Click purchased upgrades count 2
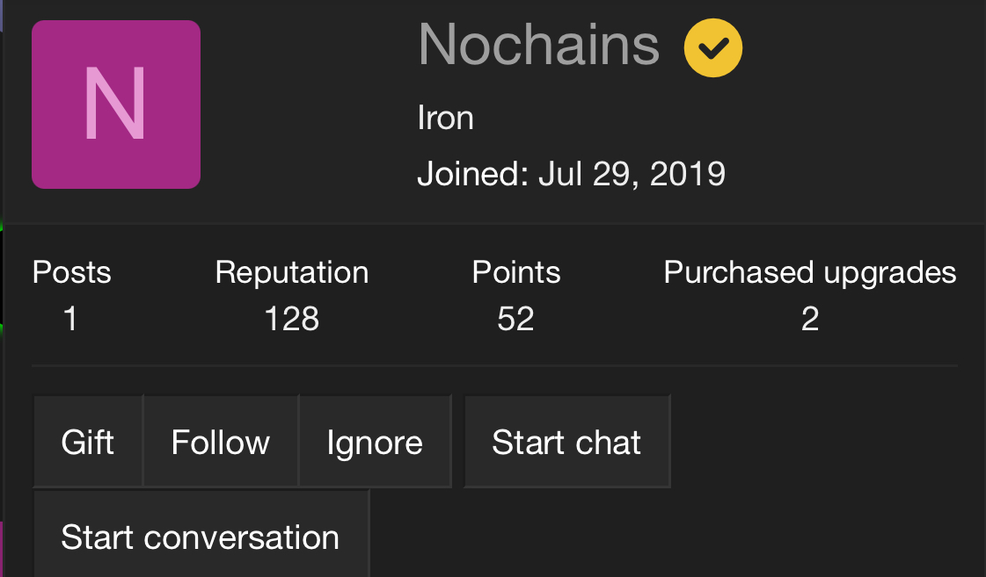This screenshot has width=986, height=577. [810, 319]
